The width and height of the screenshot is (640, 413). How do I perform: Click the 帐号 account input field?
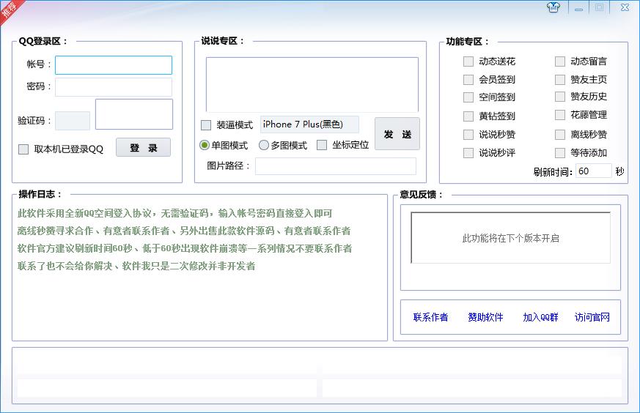pyautogui.click(x=114, y=65)
